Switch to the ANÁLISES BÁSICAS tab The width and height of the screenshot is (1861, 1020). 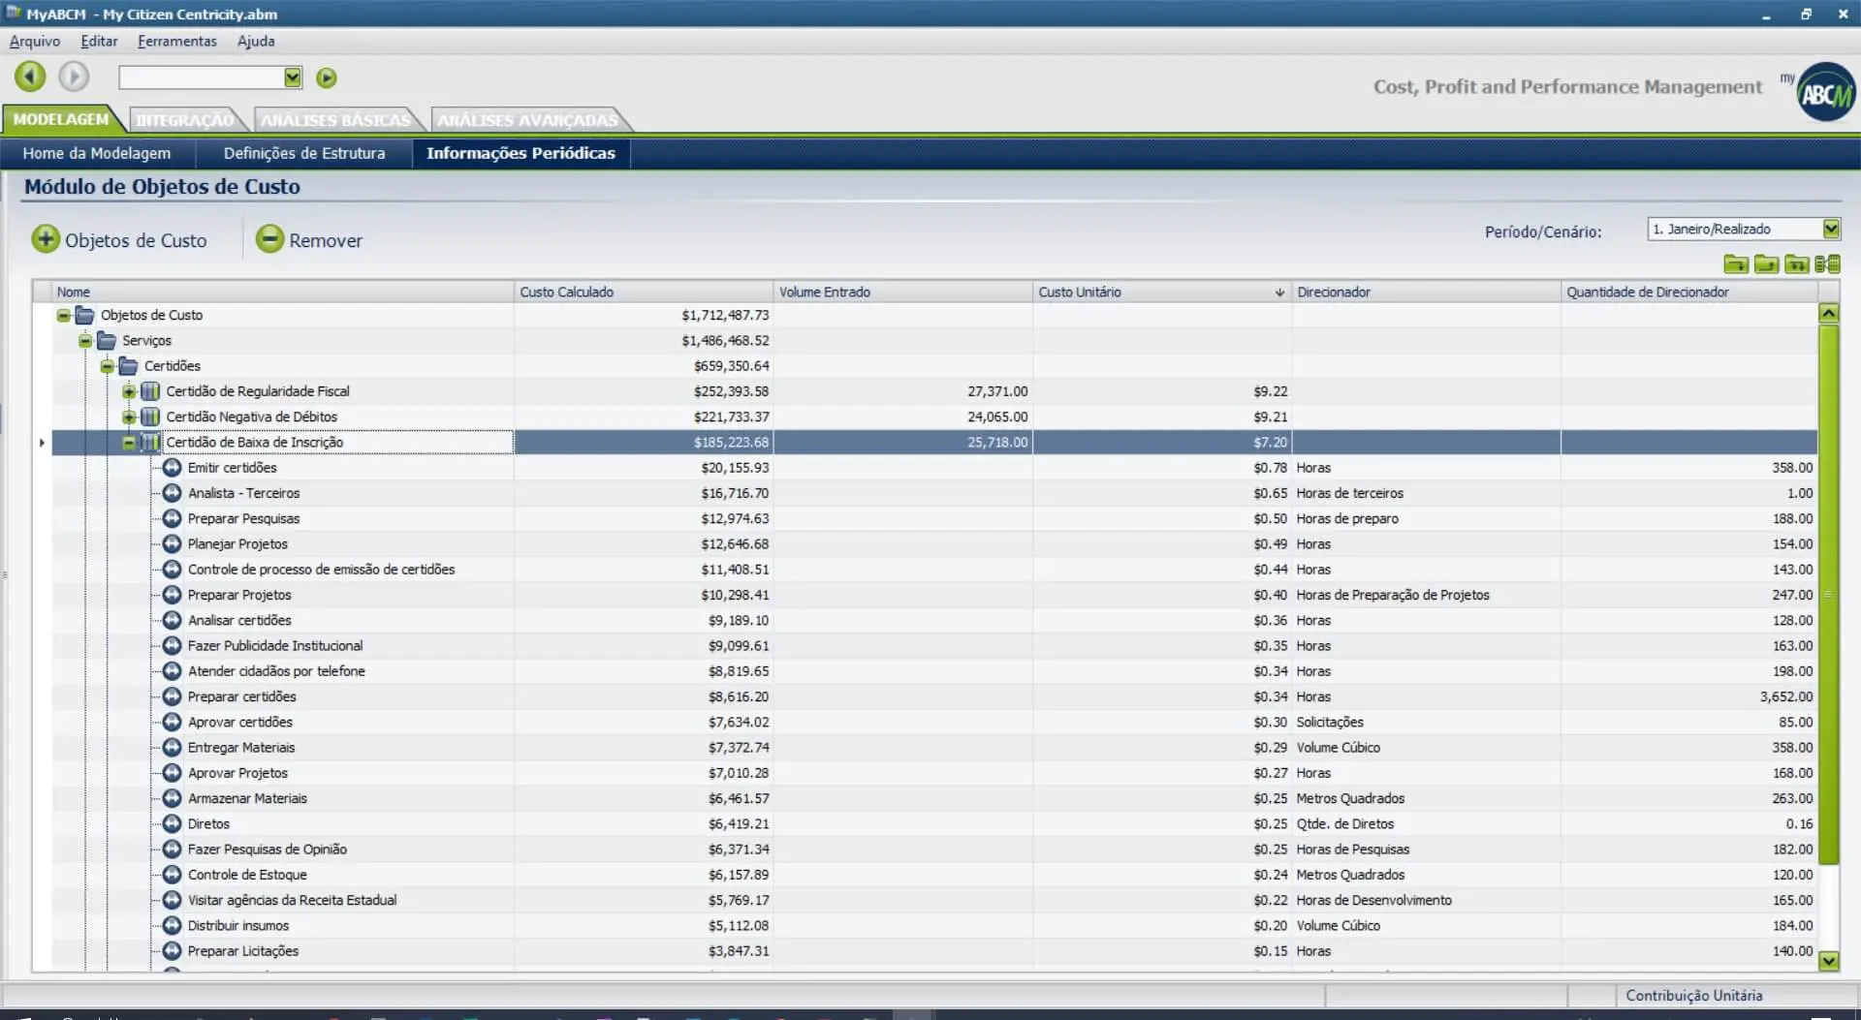coord(334,120)
